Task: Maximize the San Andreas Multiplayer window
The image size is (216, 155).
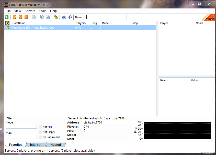Action: (x=199, y=4)
